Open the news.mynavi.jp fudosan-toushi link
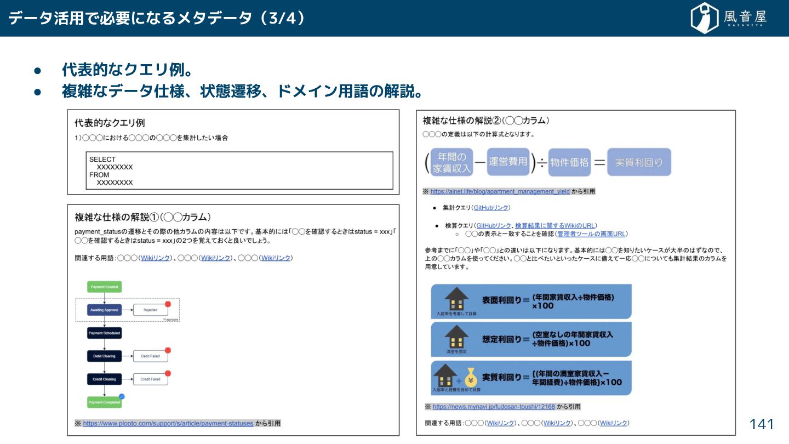This screenshot has height=444, width=789. [x=494, y=407]
